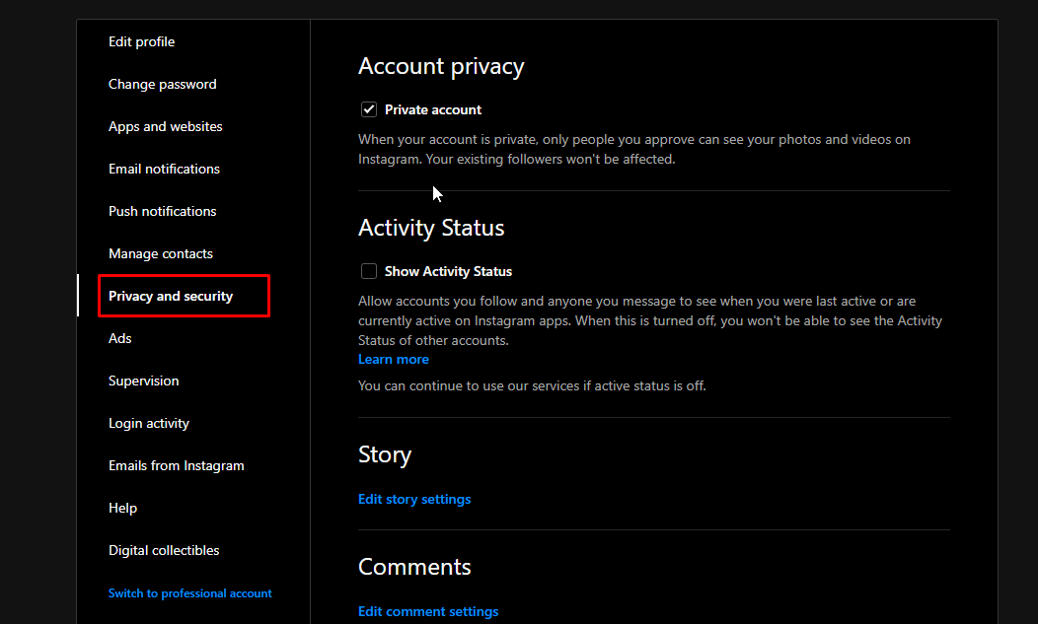Open Apps and websites section

point(165,126)
